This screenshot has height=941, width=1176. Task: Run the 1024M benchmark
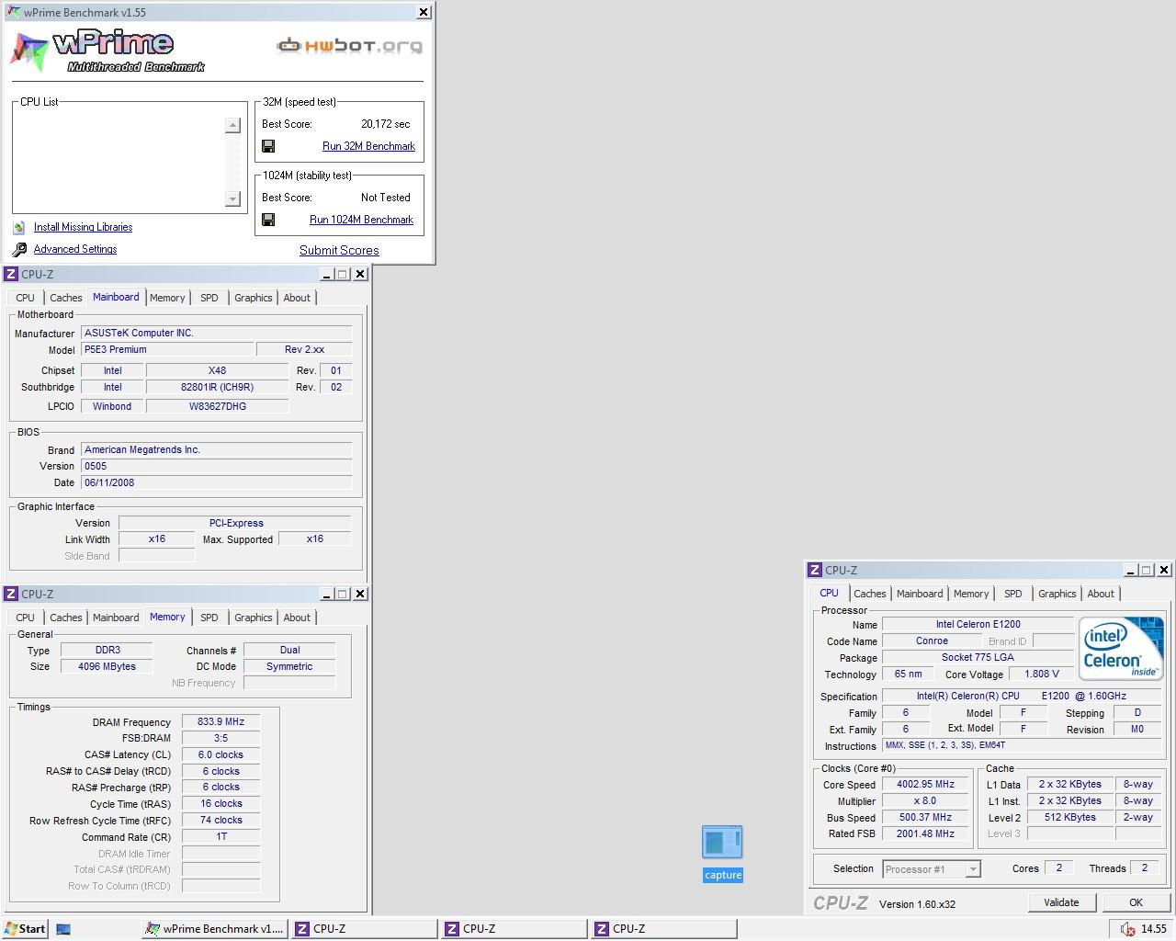pyautogui.click(x=361, y=220)
